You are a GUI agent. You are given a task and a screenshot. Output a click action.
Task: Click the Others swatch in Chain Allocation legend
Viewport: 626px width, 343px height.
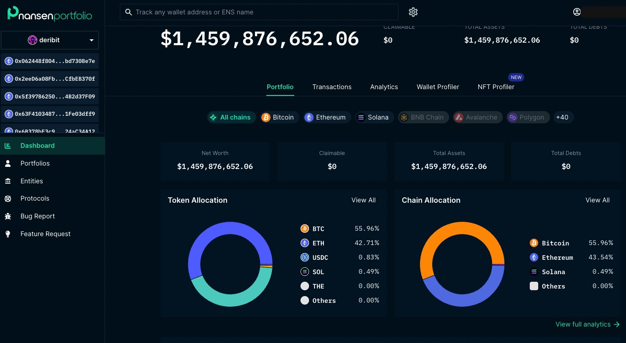534,286
